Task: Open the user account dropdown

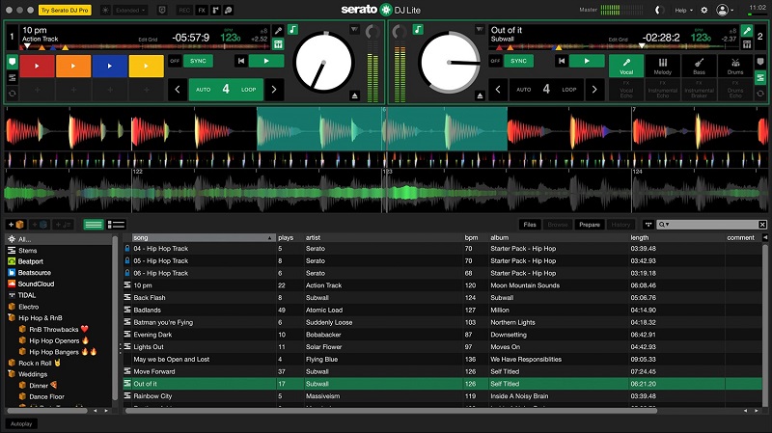Action: (726, 10)
